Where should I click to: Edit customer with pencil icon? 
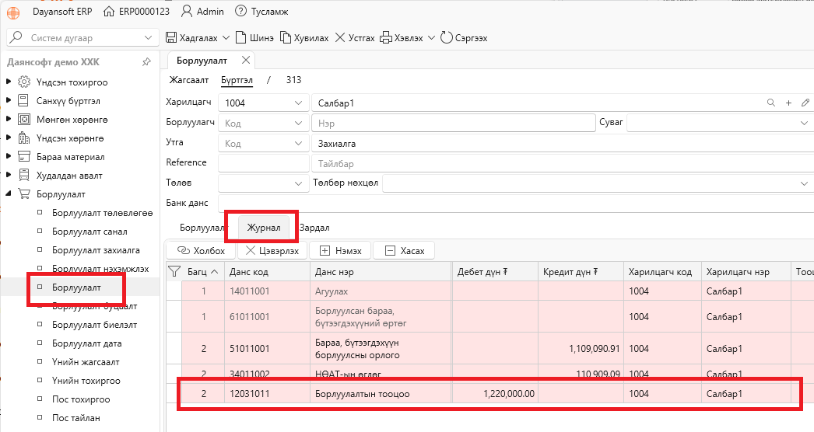tap(805, 103)
